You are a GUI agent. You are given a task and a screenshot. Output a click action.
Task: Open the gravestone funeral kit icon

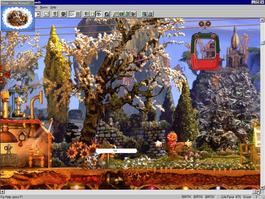click(x=150, y=14)
